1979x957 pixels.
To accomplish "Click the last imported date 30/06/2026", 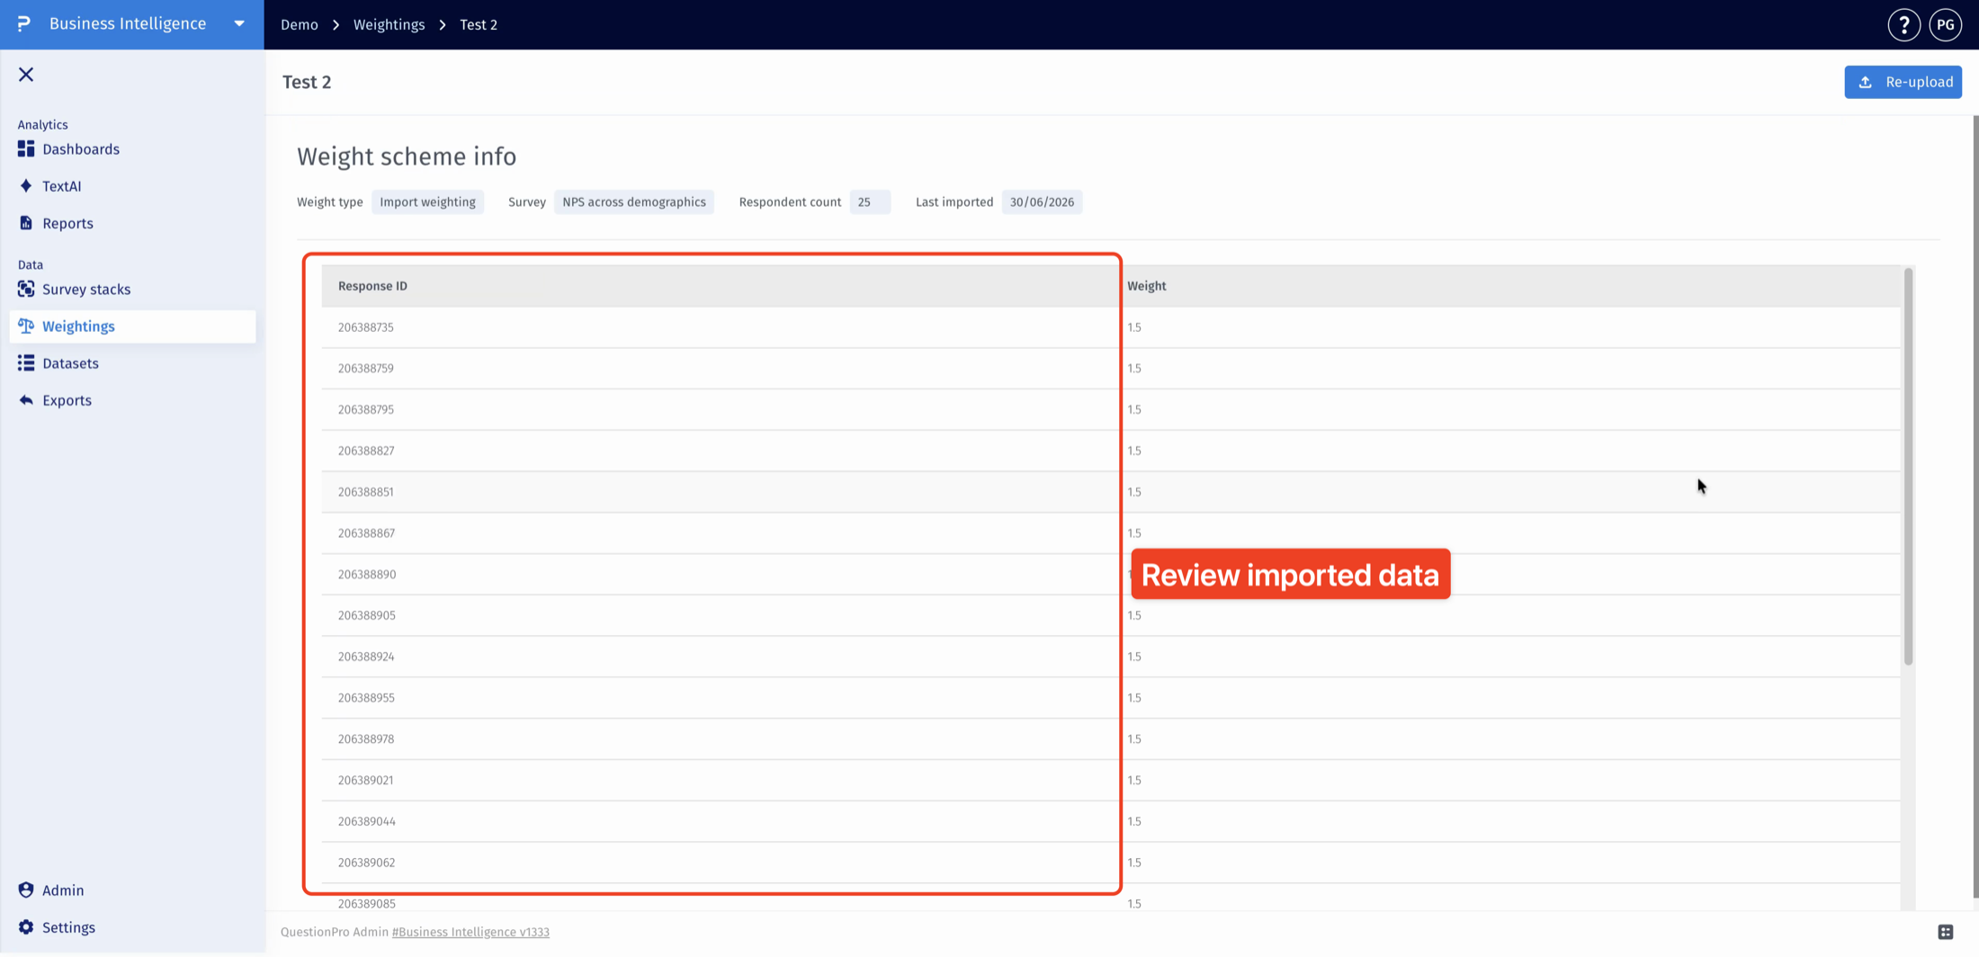I will click(1042, 202).
